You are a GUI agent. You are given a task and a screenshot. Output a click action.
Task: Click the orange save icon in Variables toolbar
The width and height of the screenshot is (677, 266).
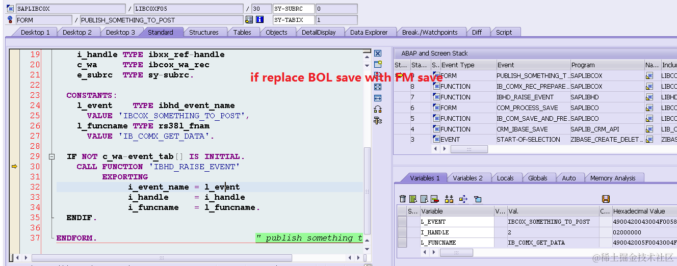pos(606,199)
